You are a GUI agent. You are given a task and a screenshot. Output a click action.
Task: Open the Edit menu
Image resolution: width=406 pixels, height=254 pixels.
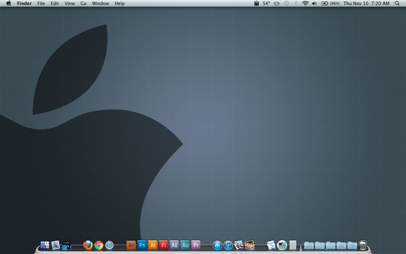(55, 3)
